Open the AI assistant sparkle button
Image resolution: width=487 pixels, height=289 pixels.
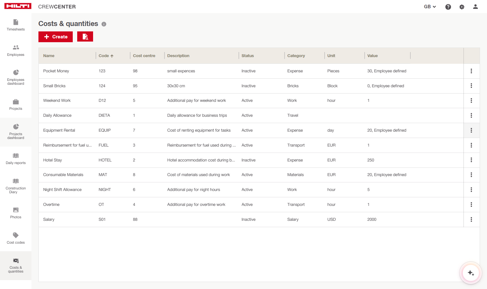pyautogui.click(x=470, y=273)
